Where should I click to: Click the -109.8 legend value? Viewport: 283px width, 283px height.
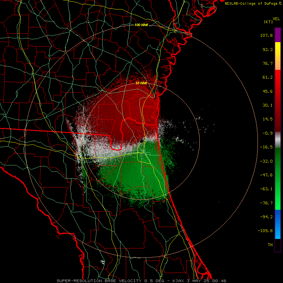pos(265,231)
